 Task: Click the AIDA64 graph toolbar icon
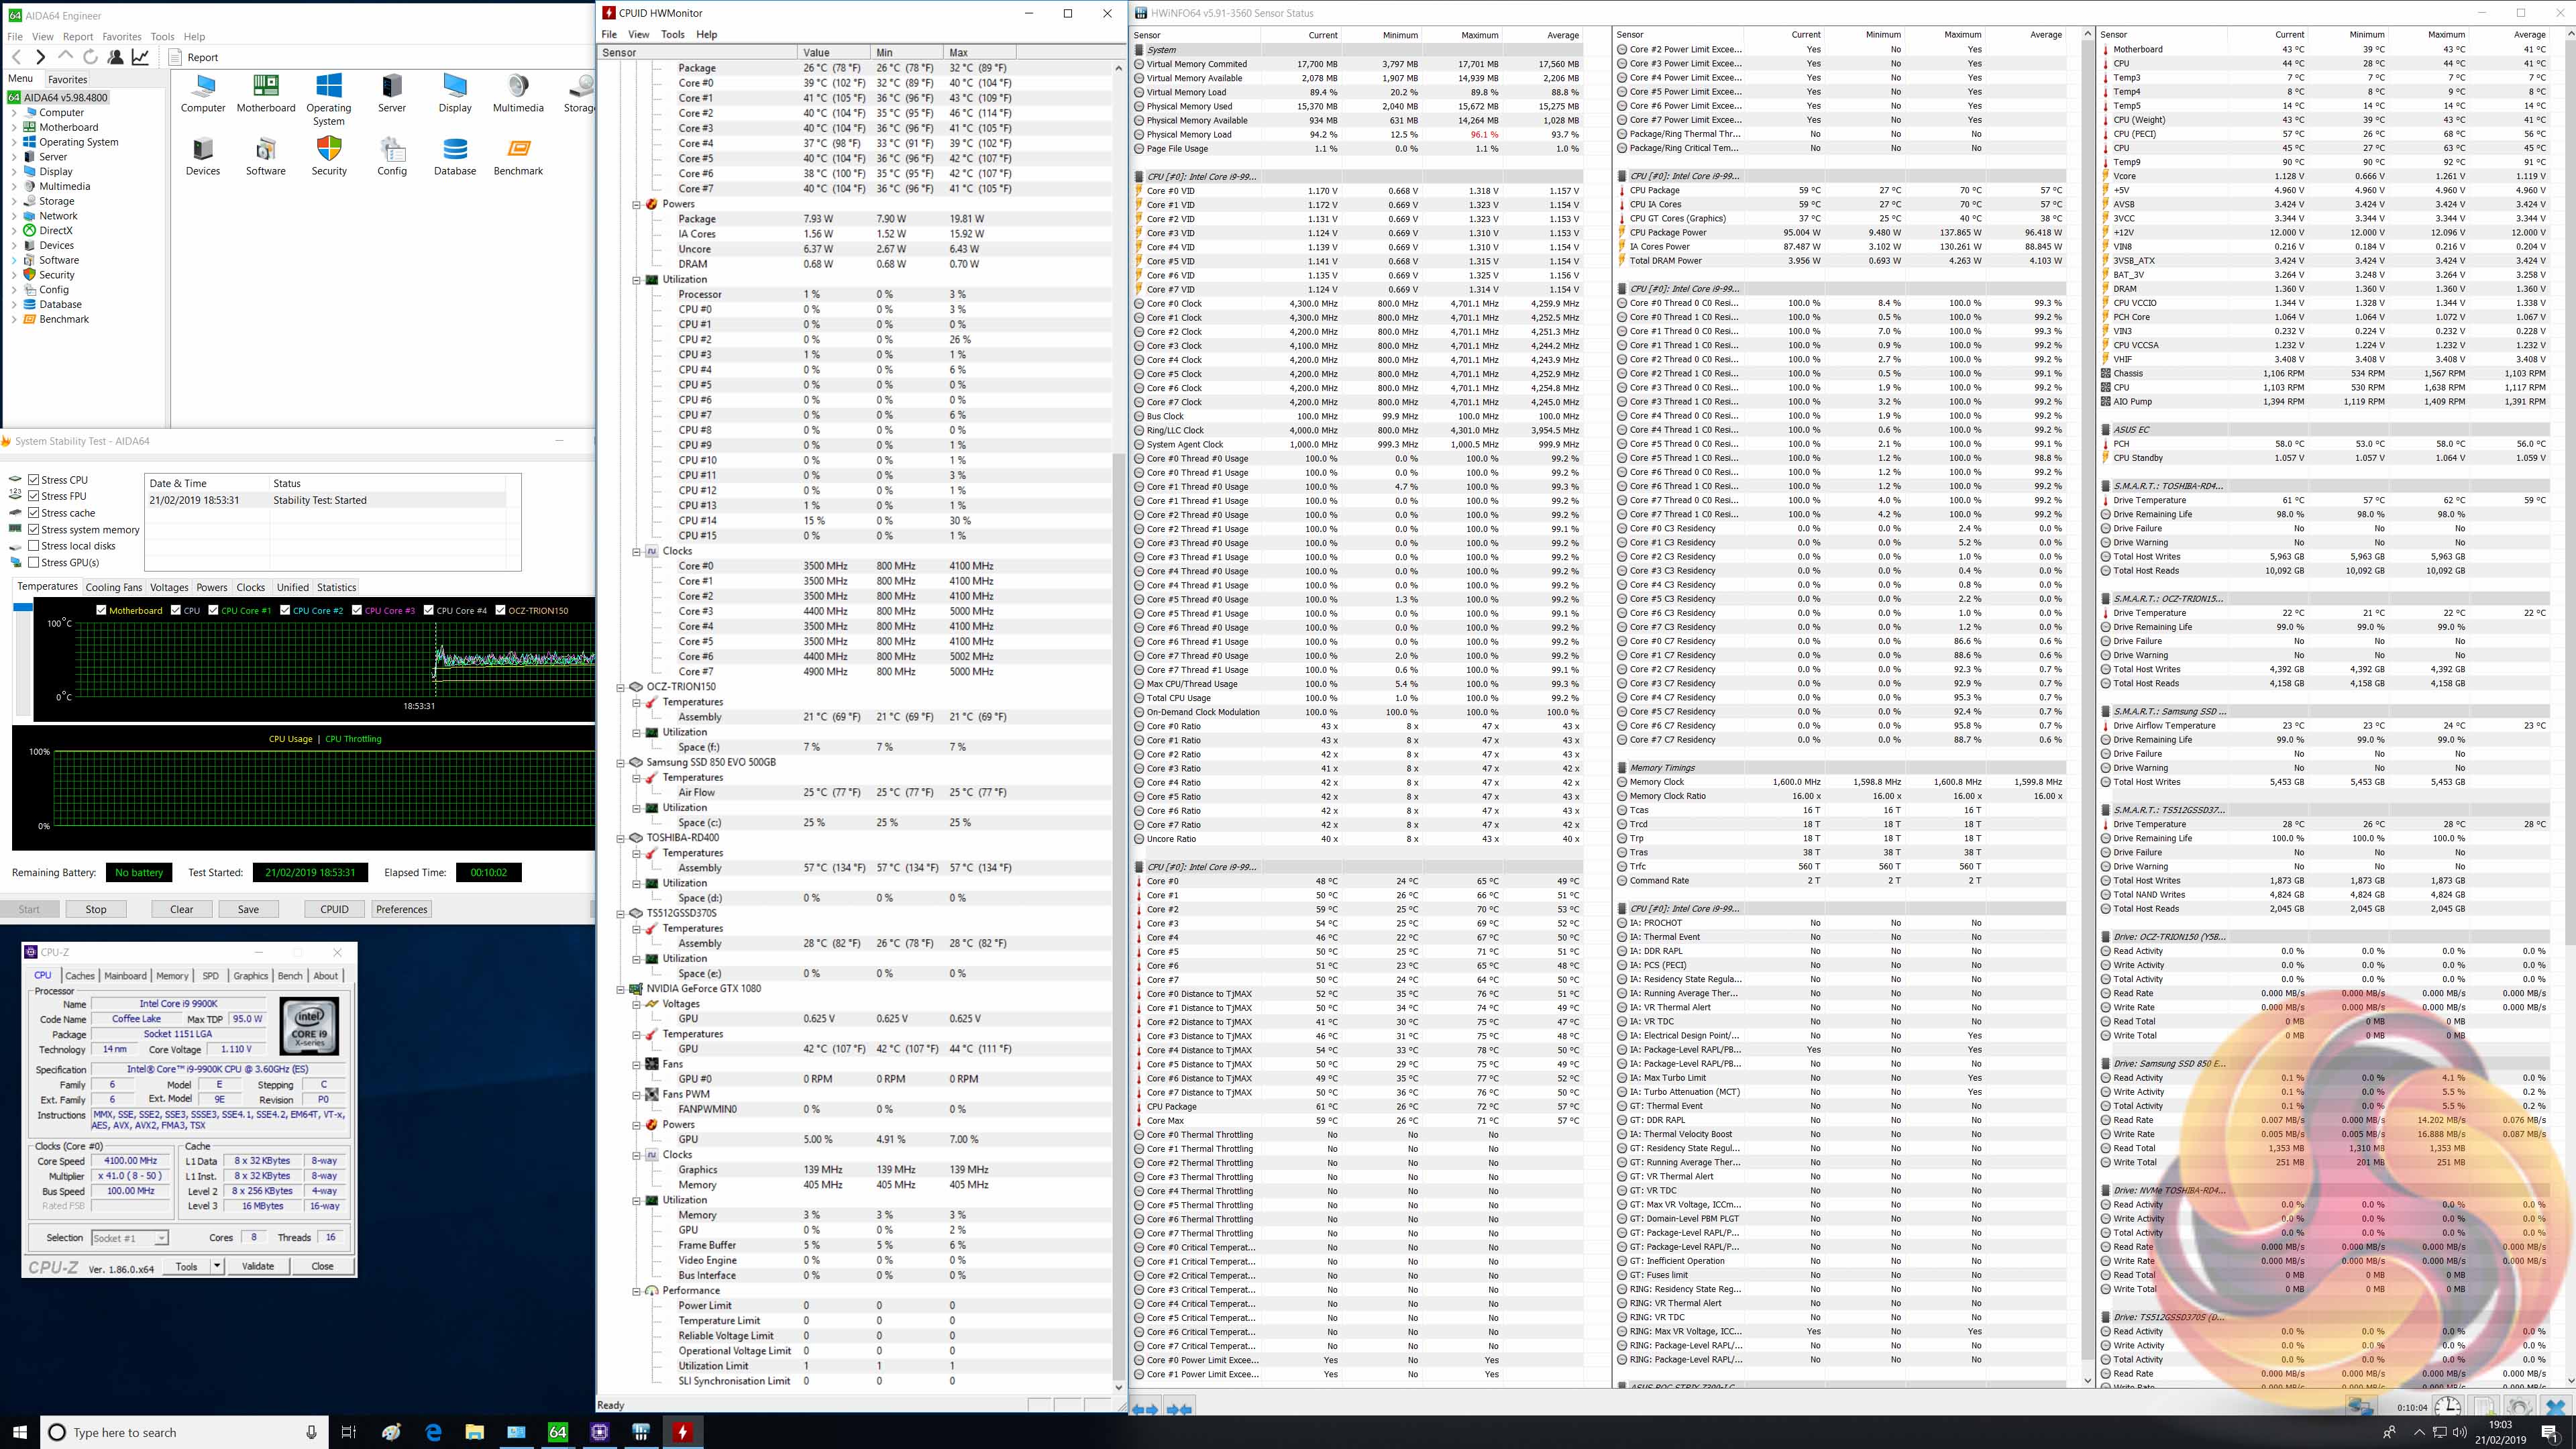pyautogui.click(x=141, y=57)
